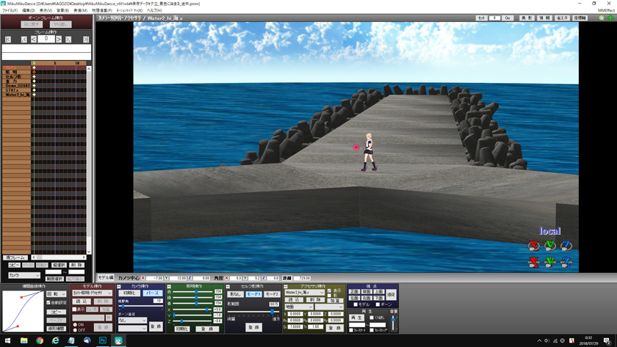Collapse the self shadow panel minus icon
The width and height of the screenshot is (617, 347).
click(x=228, y=287)
